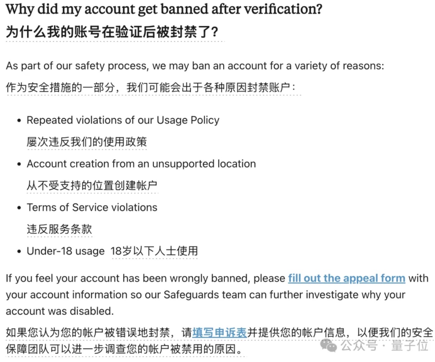Select the translation 屡次违反我们的使用政策
The image size is (435, 362).
pos(86,142)
